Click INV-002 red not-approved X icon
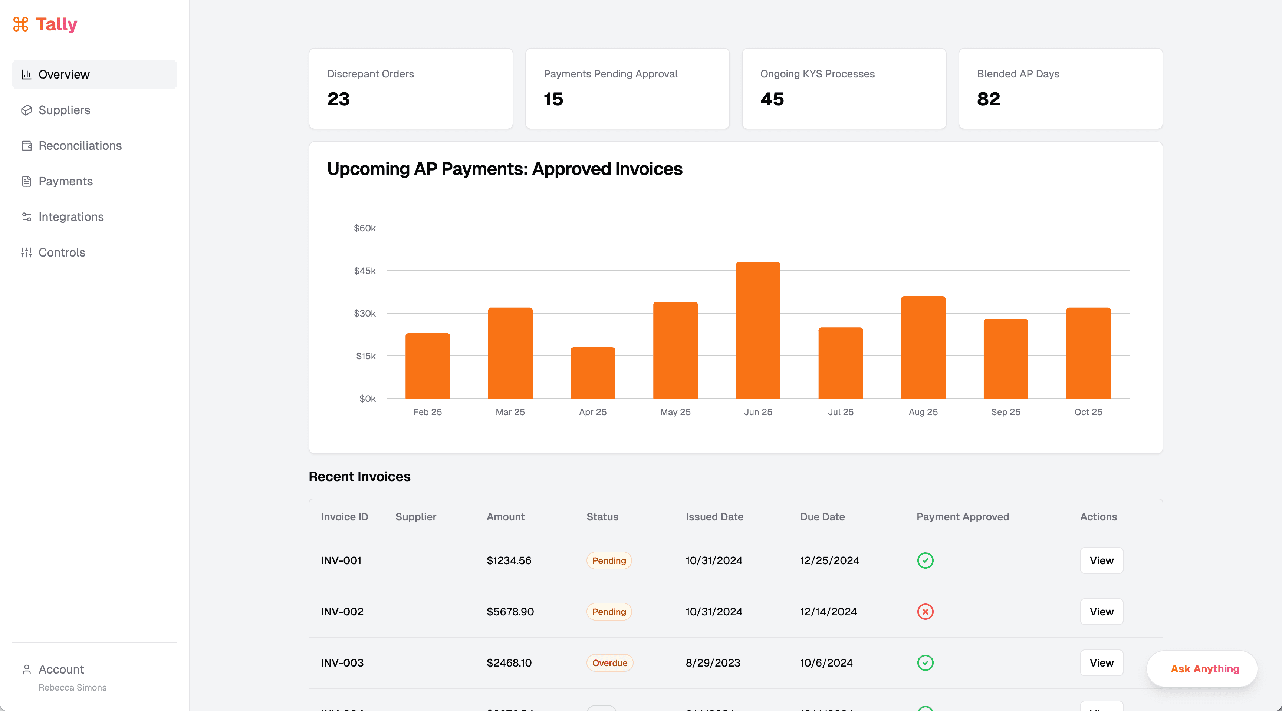 pyautogui.click(x=925, y=612)
